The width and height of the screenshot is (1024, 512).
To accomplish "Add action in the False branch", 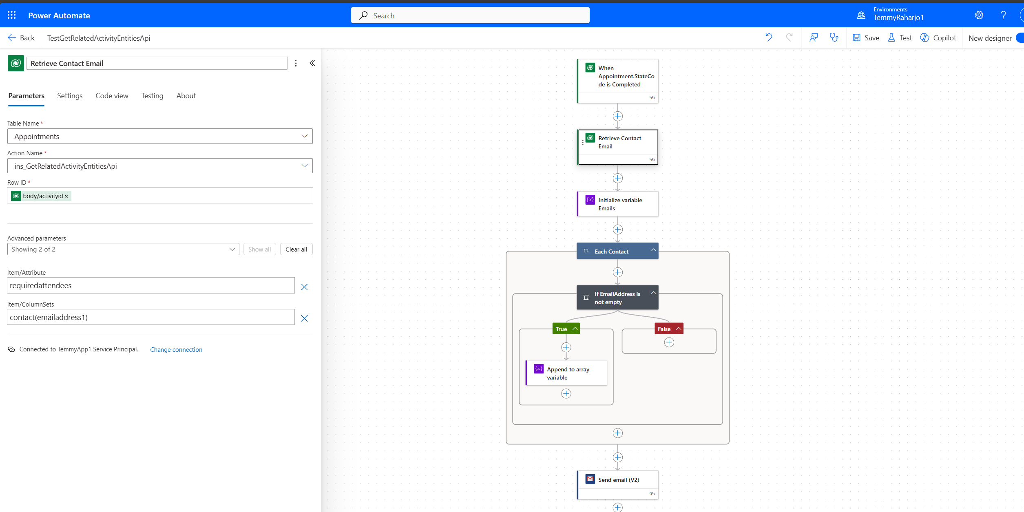I will (x=669, y=342).
